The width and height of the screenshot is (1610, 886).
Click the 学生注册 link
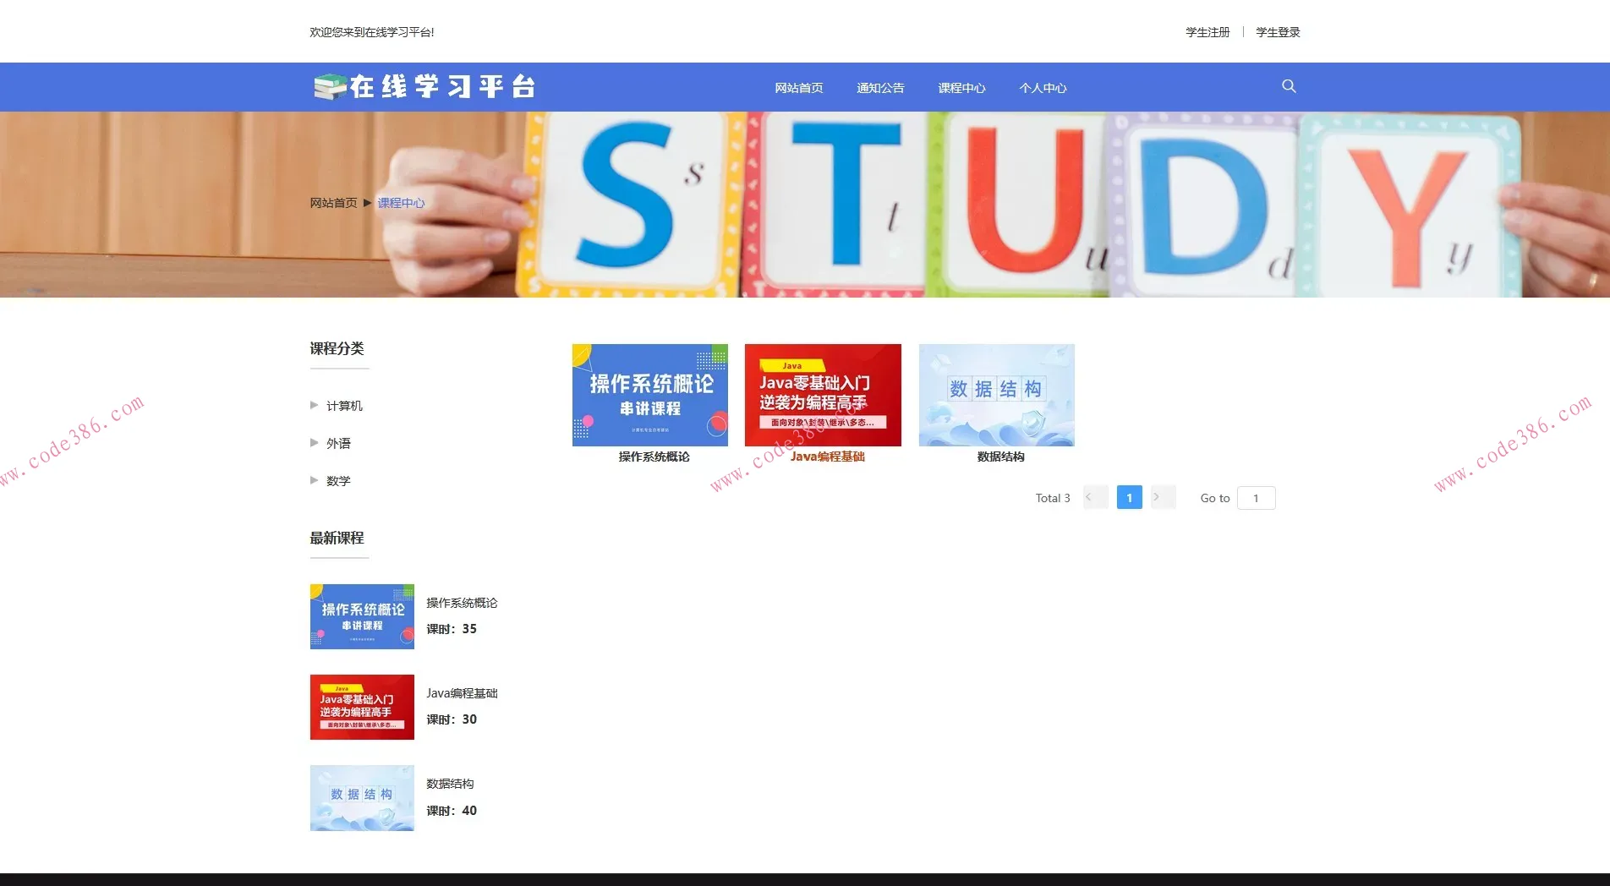(1207, 31)
